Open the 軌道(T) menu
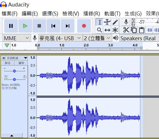The height and width of the screenshot is (139, 159). coord(112,14)
